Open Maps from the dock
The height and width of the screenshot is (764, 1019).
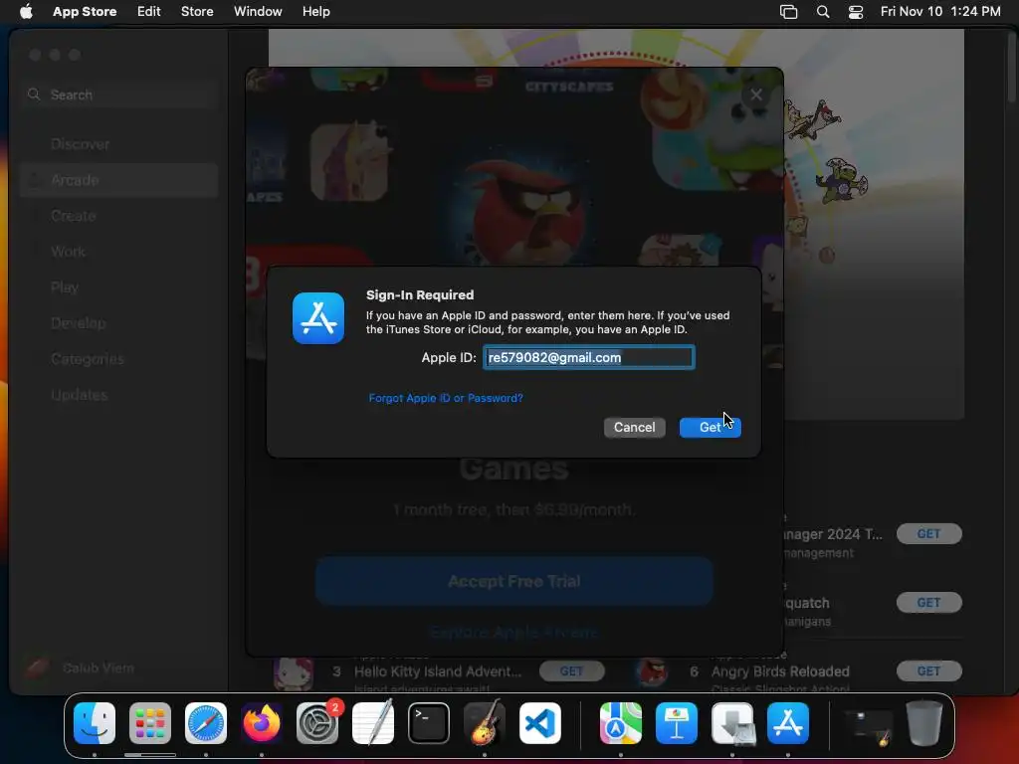pos(621,723)
